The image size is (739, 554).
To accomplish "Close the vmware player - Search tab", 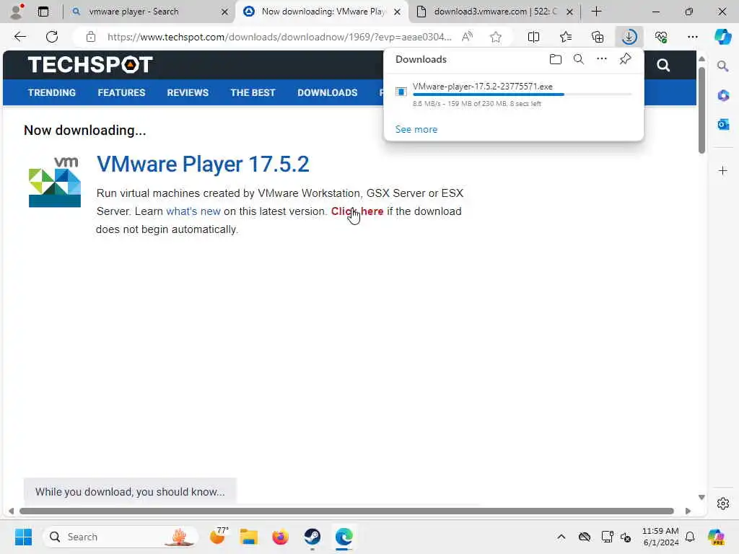I will point(225,12).
